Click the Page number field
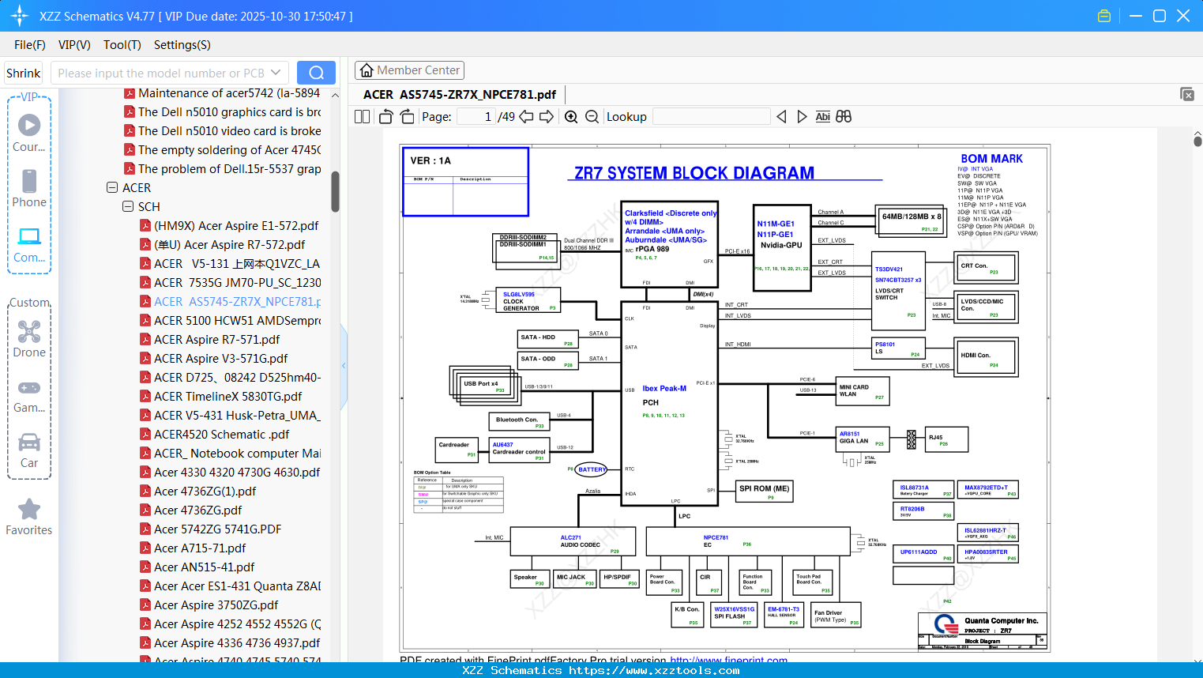The height and width of the screenshot is (678, 1203). pyautogui.click(x=476, y=117)
